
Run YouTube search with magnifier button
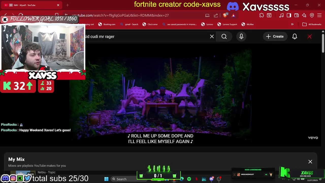(x=224, y=36)
